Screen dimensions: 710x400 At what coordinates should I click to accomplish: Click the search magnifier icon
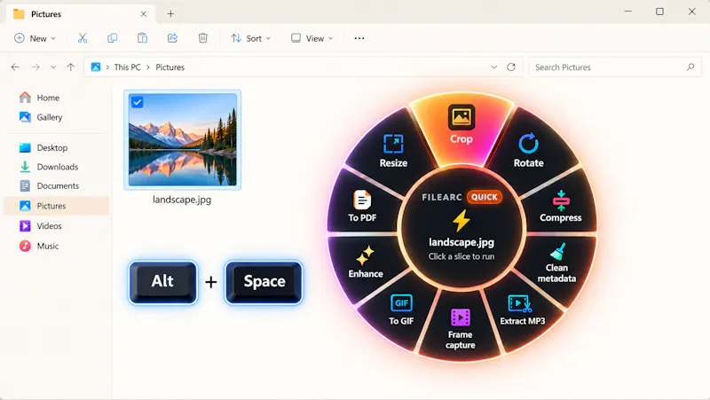point(690,67)
